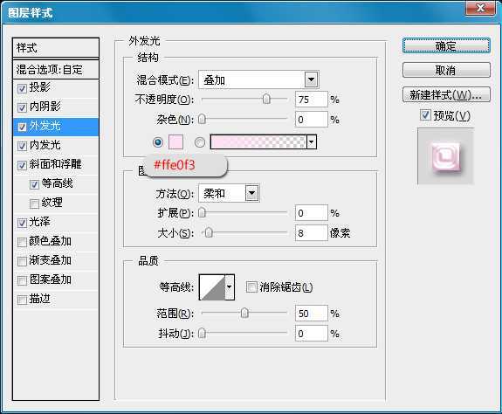Click the opacity value field showing 75
The width and height of the screenshot is (502, 414).
click(312, 100)
